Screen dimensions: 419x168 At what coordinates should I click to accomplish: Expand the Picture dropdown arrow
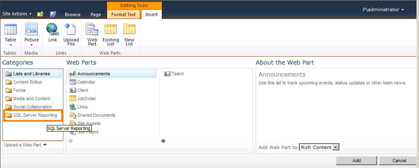pos(31,45)
